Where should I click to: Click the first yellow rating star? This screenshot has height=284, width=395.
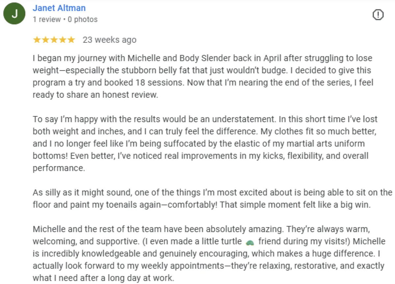[37, 40]
